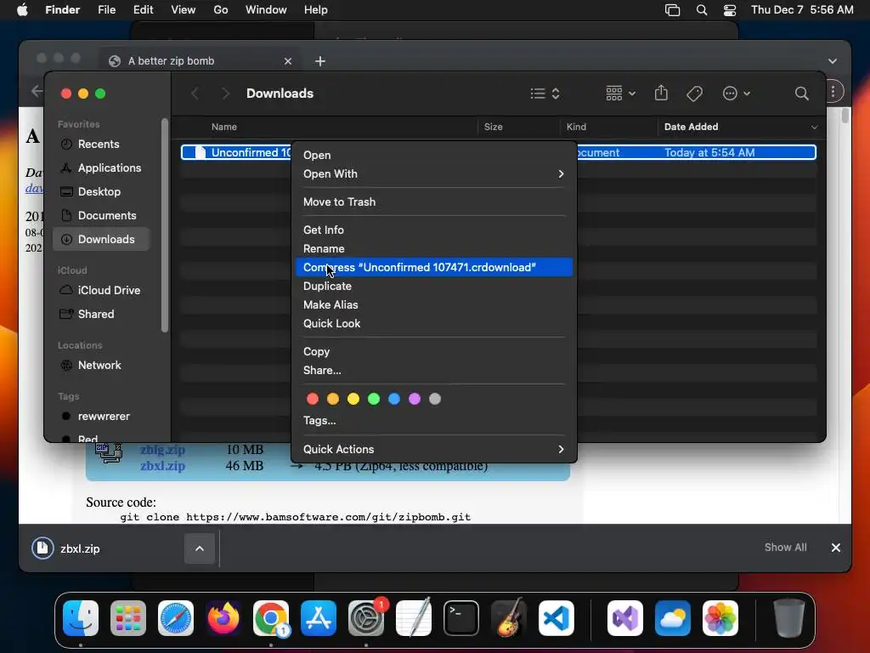Open a new Chrome tab with plus
The width and height of the screenshot is (870, 653).
point(320,61)
